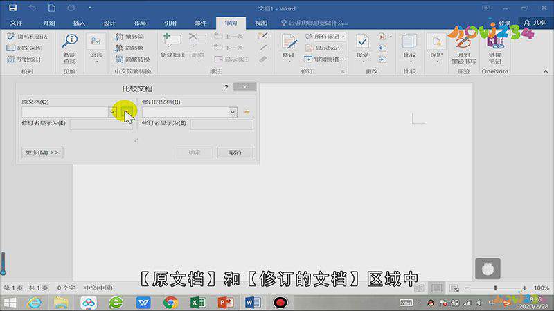Click the help question mark in the 比较文档 dialog
554x311 pixels.
tap(226, 87)
